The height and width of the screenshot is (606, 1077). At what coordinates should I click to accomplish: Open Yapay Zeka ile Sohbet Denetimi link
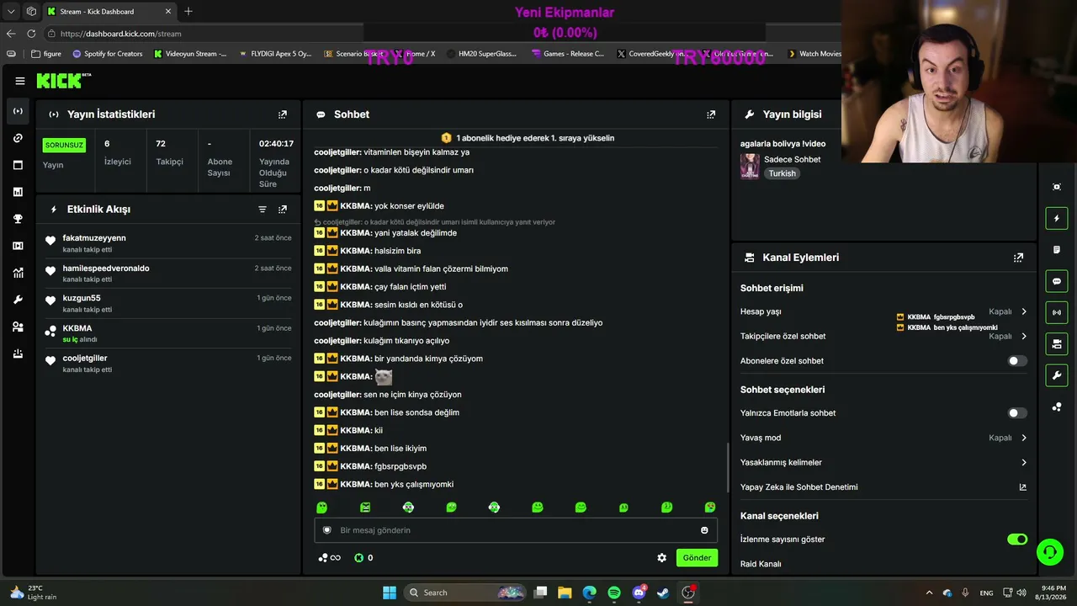click(x=883, y=487)
